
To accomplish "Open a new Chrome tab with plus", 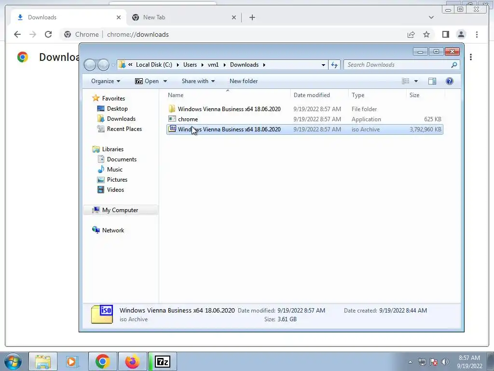I will coord(252,17).
